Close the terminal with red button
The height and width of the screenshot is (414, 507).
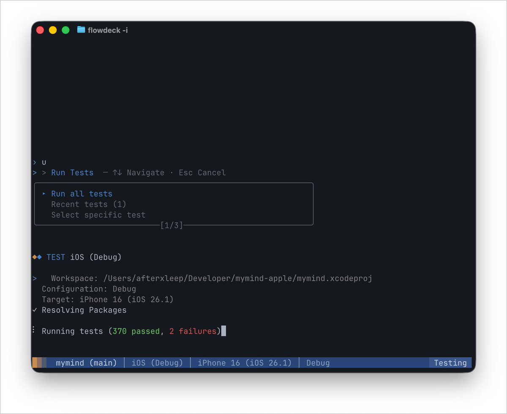click(40, 30)
